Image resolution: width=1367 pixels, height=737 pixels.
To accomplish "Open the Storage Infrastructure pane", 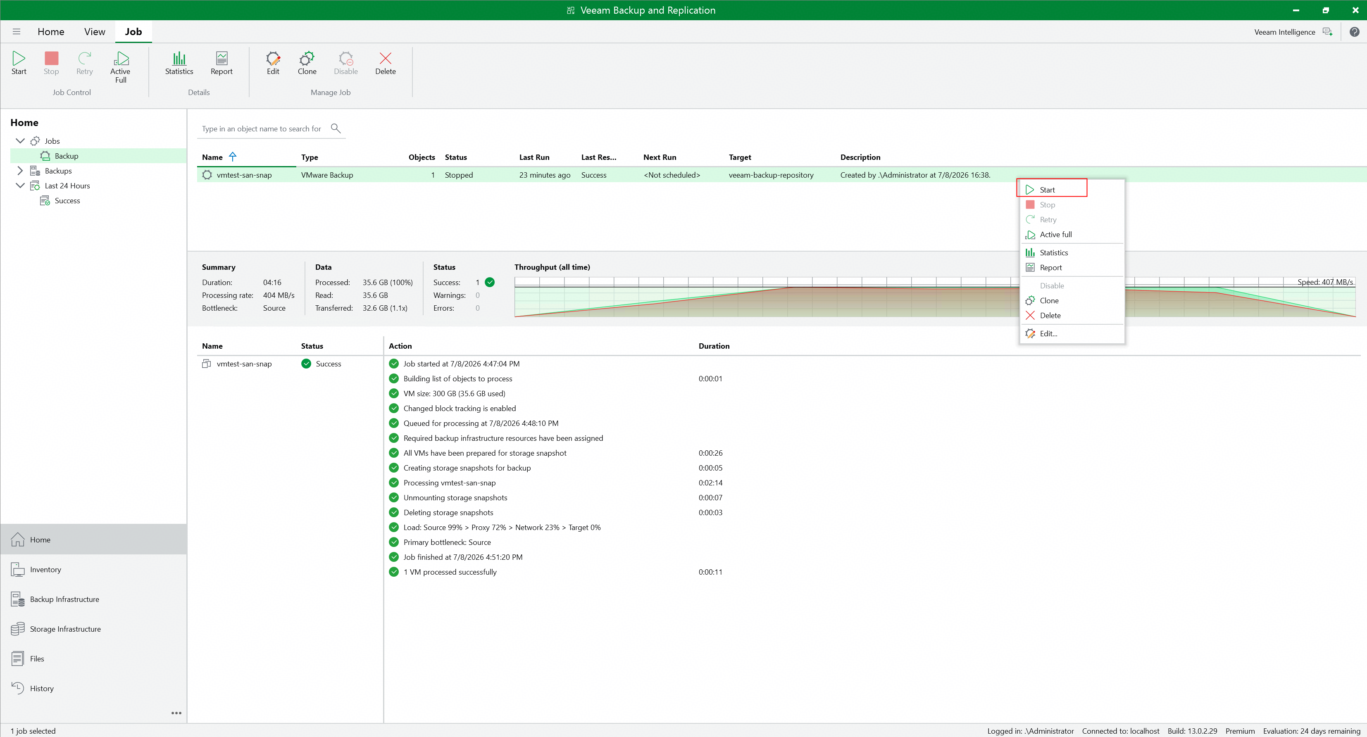I will 93,629.
